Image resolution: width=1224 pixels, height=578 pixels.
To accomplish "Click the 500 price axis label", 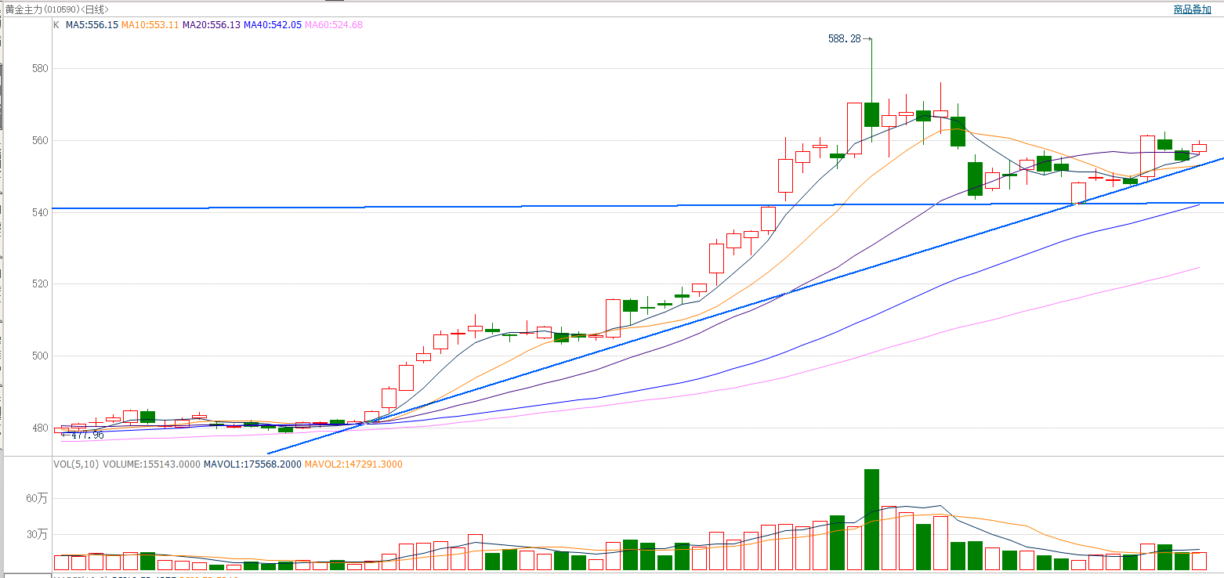I will (x=40, y=356).
